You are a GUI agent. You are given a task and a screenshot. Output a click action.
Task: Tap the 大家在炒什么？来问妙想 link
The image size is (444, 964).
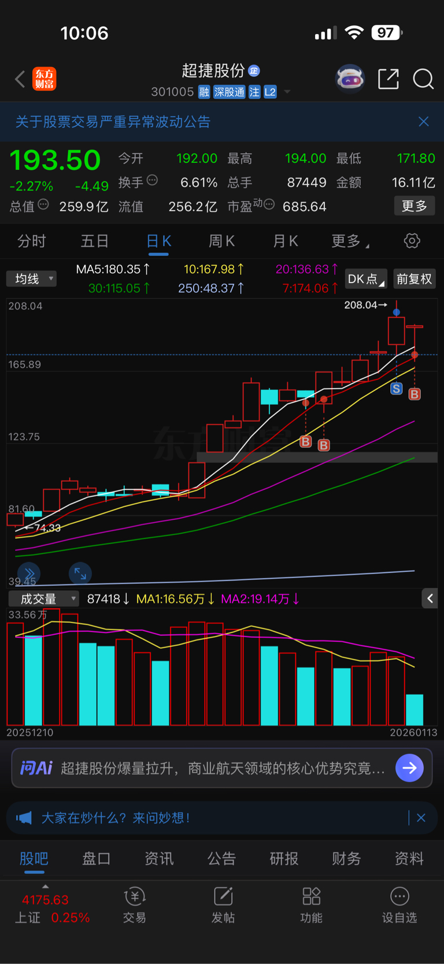click(x=116, y=818)
